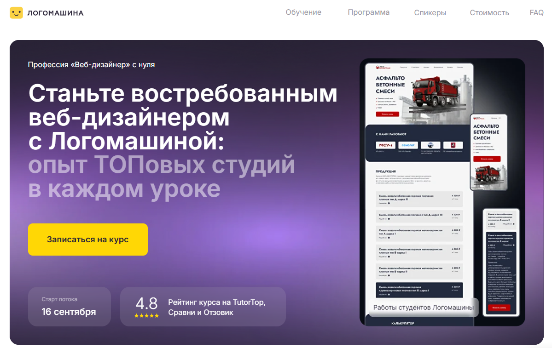Click the МСУ-1 partner logo in mockup
The height and width of the screenshot is (348, 552).
(385, 145)
